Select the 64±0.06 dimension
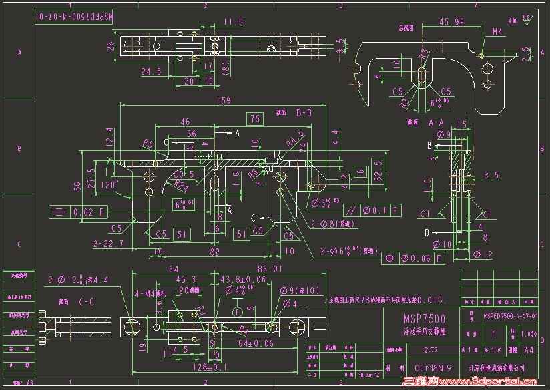550x390 pixels. 256,343
